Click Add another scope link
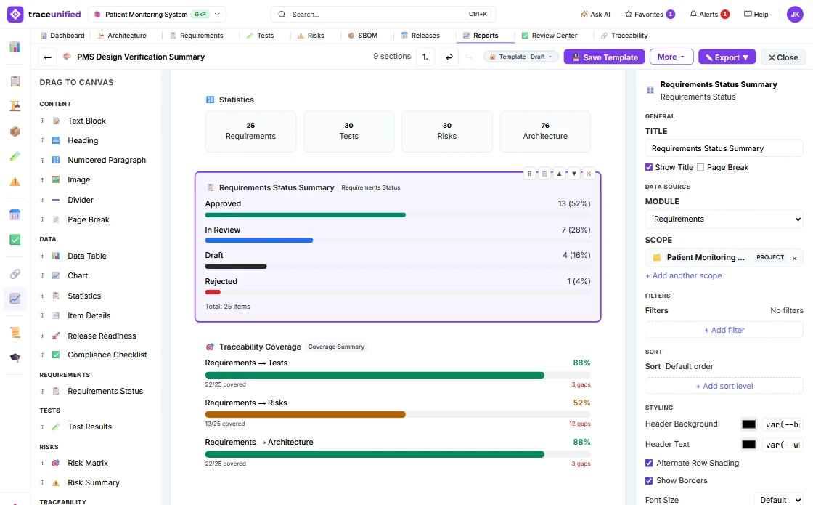813x505 pixels. click(x=683, y=275)
